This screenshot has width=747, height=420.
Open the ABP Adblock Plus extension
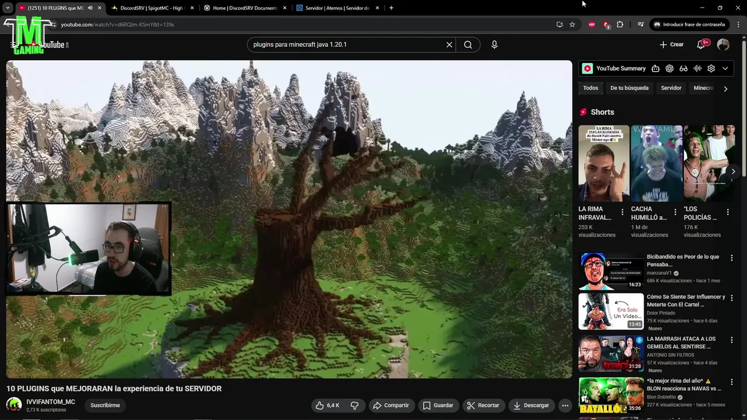pos(592,24)
